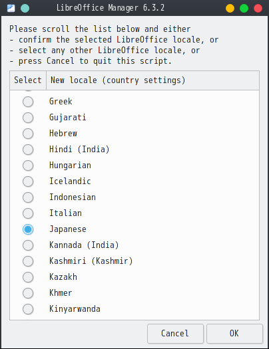Click the Khmer label text
The image size is (269, 349).
click(61, 293)
